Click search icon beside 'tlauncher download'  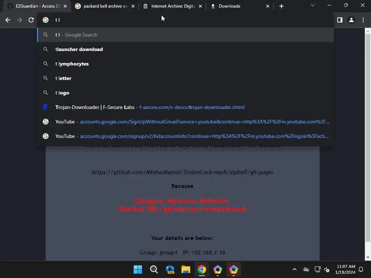tap(46, 49)
